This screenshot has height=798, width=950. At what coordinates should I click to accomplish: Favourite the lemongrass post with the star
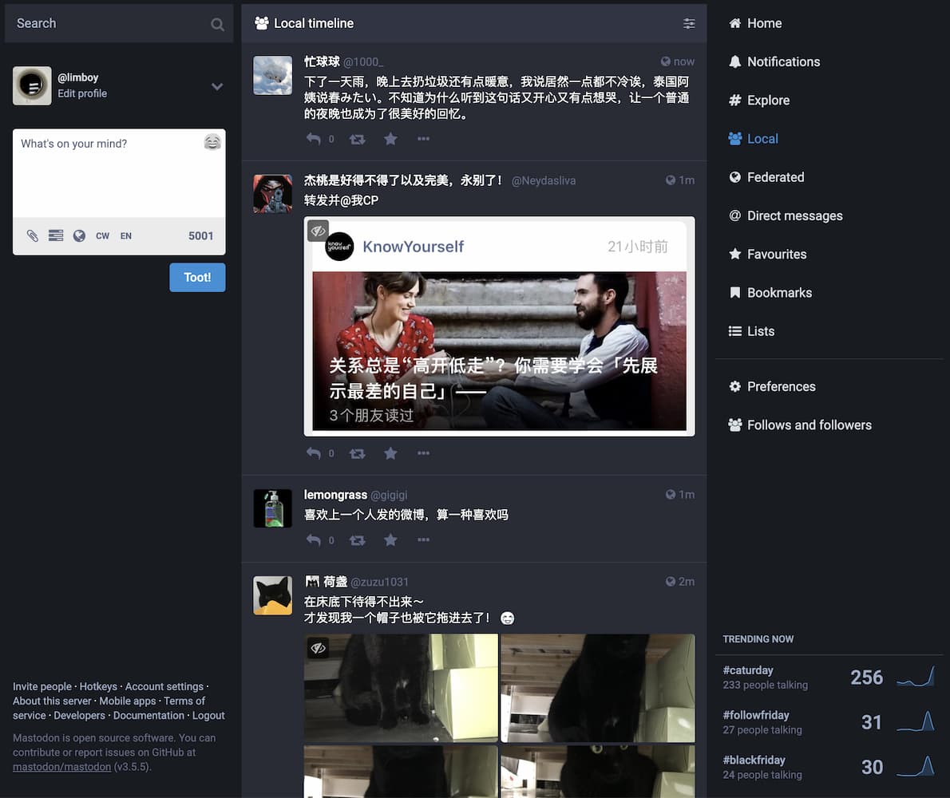pos(390,540)
